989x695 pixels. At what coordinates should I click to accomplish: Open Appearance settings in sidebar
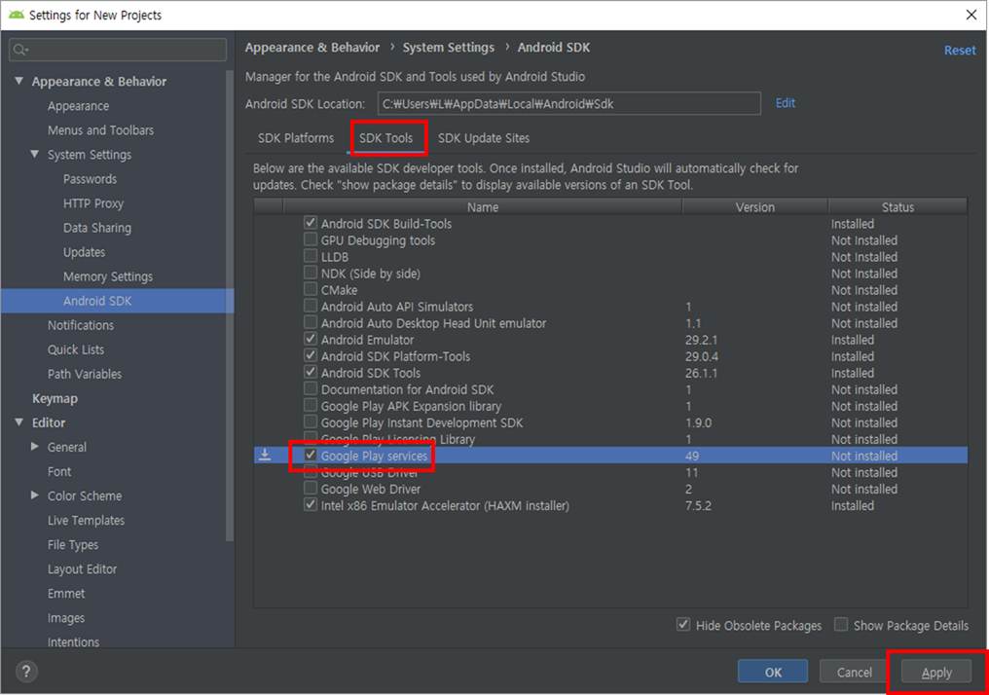[78, 106]
